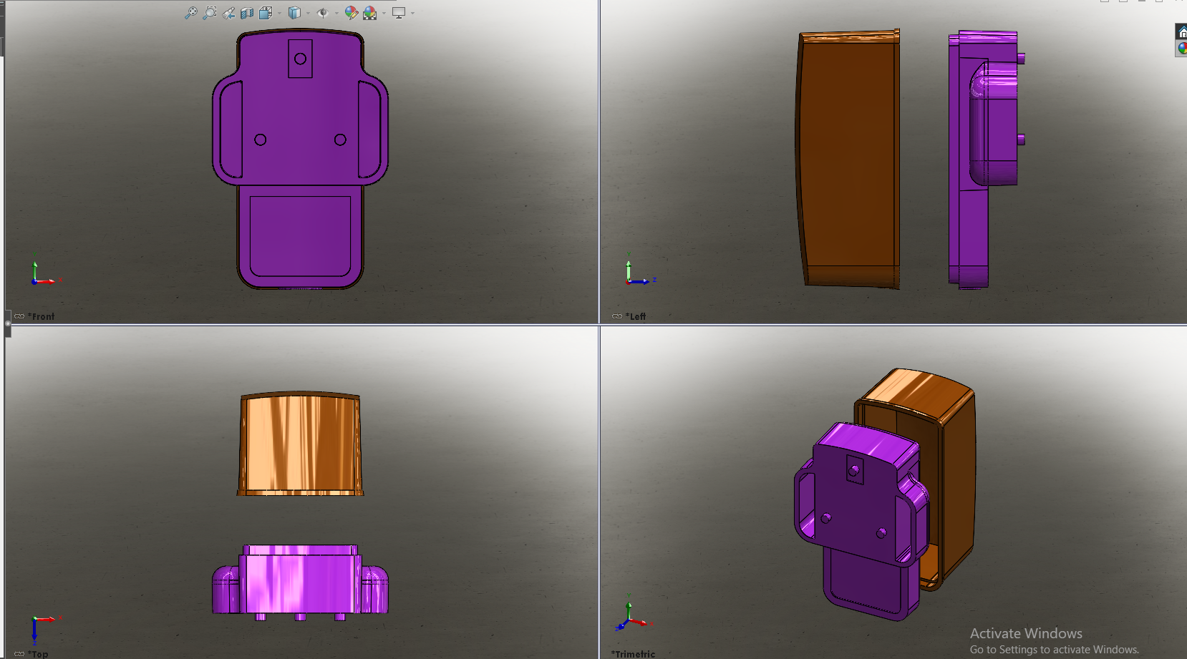Click the Display Style cube icon
1187x659 pixels.
pyautogui.click(x=294, y=13)
